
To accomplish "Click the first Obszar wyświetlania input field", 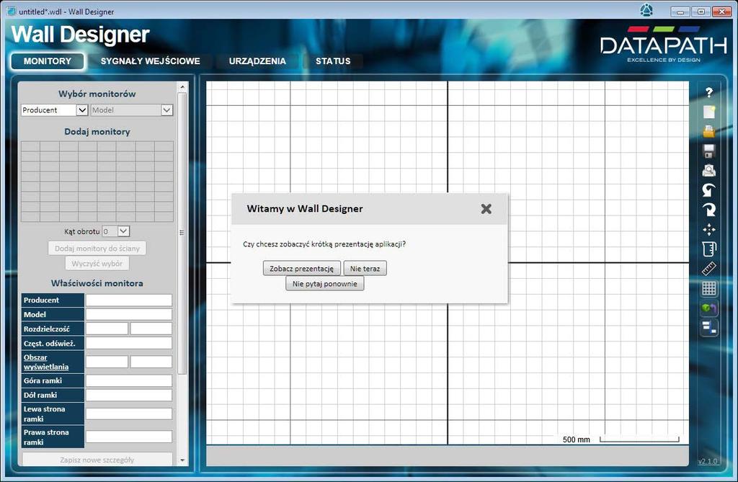I will coord(107,362).
